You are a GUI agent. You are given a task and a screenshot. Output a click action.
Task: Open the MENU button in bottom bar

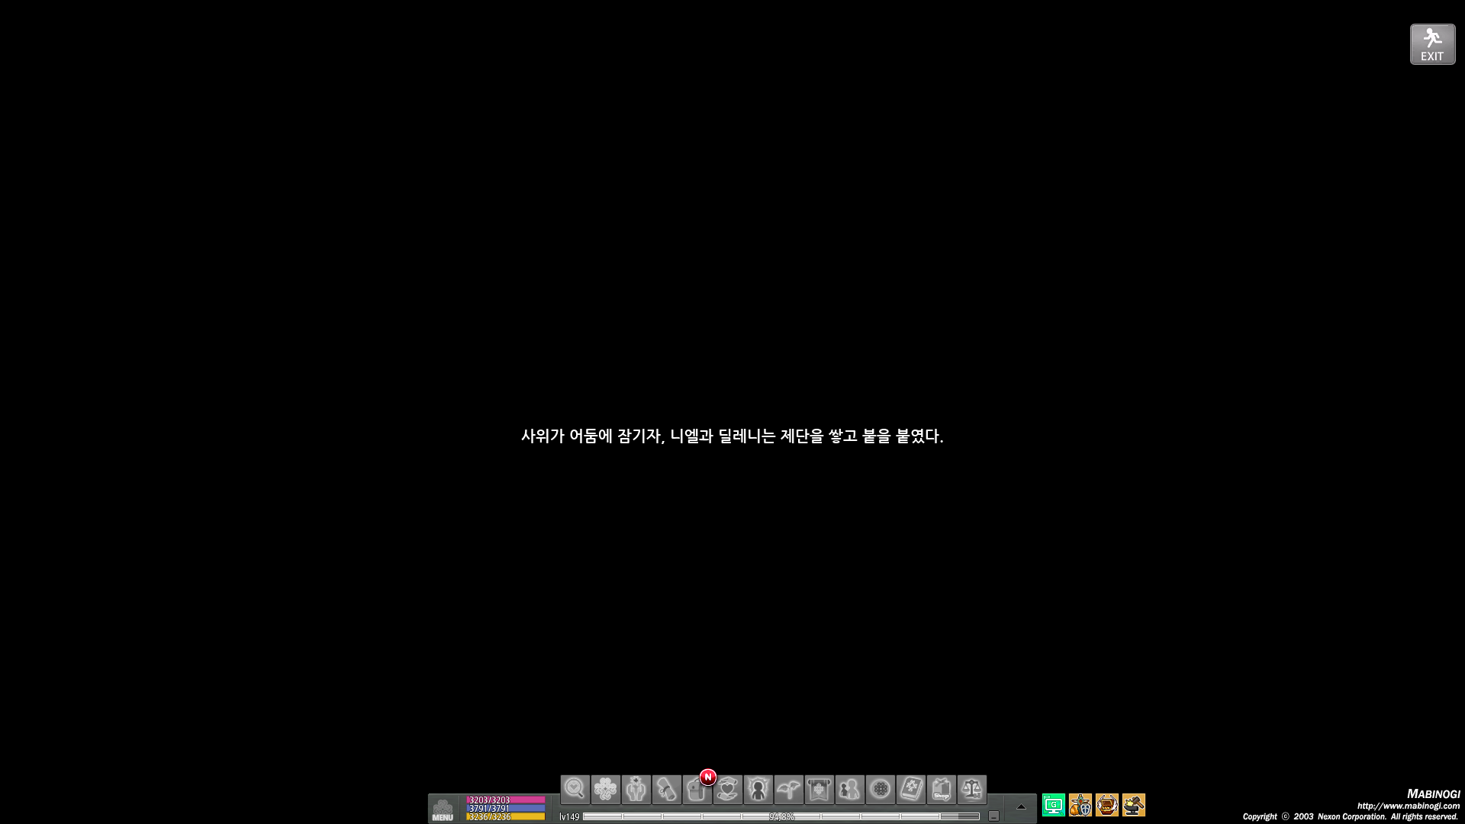coord(443,809)
